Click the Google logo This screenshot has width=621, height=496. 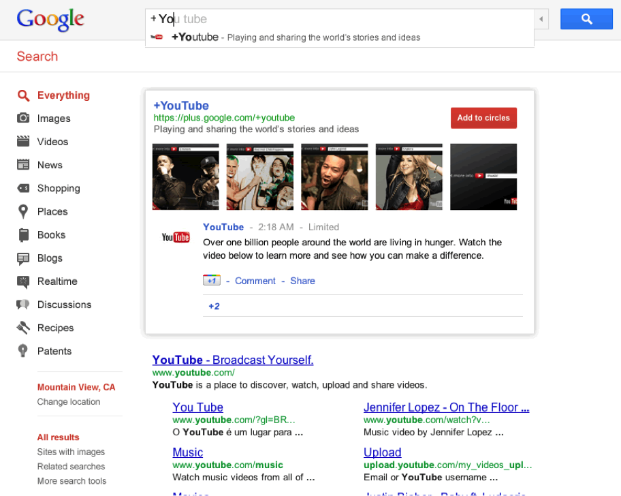click(x=50, y=19)
